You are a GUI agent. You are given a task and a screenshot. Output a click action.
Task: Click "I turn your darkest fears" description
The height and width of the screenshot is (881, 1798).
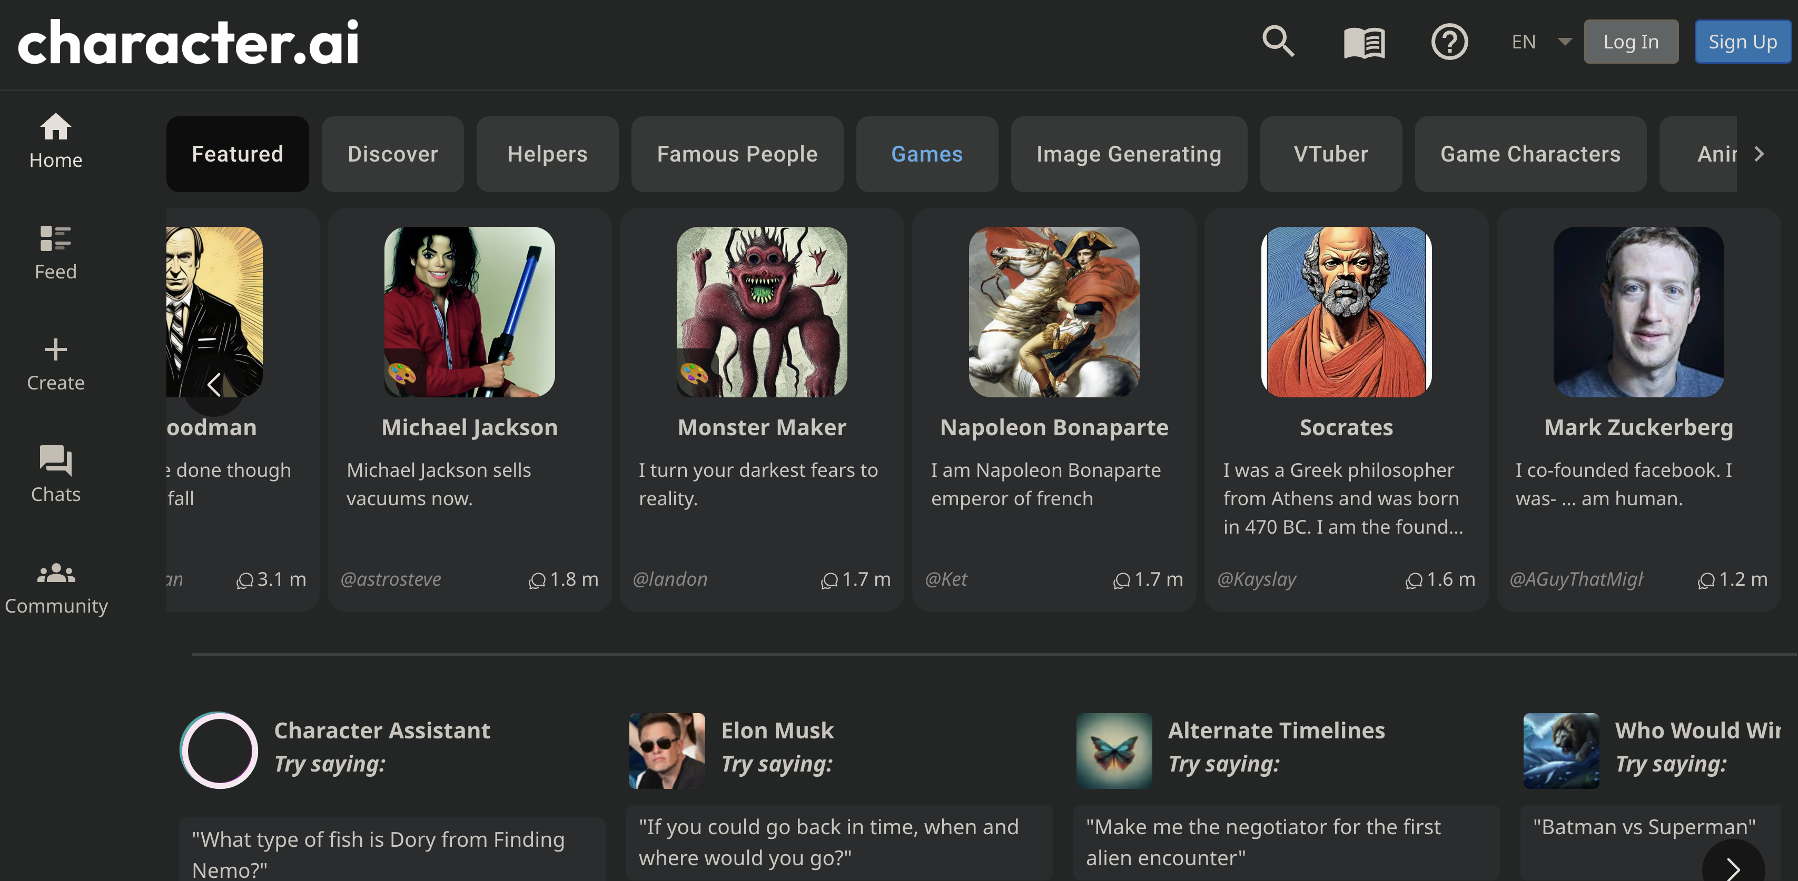point(758,484)
